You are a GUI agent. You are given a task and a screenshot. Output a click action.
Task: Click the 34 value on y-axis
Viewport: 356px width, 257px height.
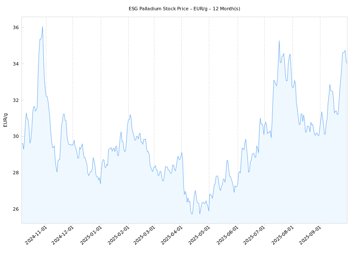15,64
